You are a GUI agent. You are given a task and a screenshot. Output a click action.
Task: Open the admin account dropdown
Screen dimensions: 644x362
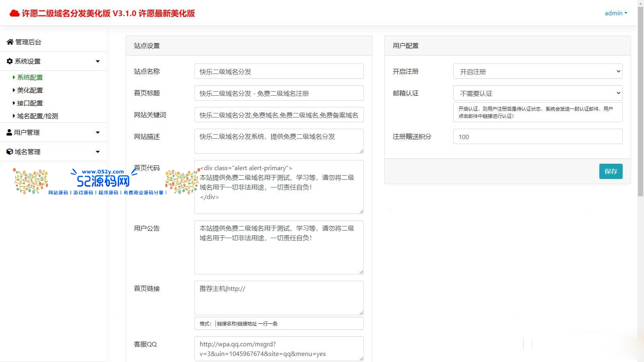pyautogui.click(x=615, y=13)
